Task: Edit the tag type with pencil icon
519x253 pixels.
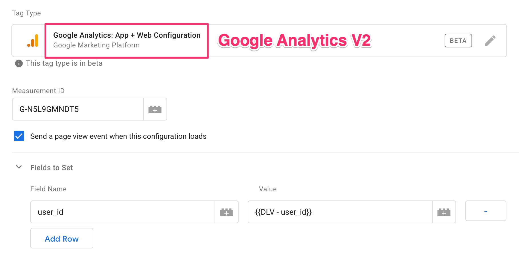Action: tap(490, 41)
